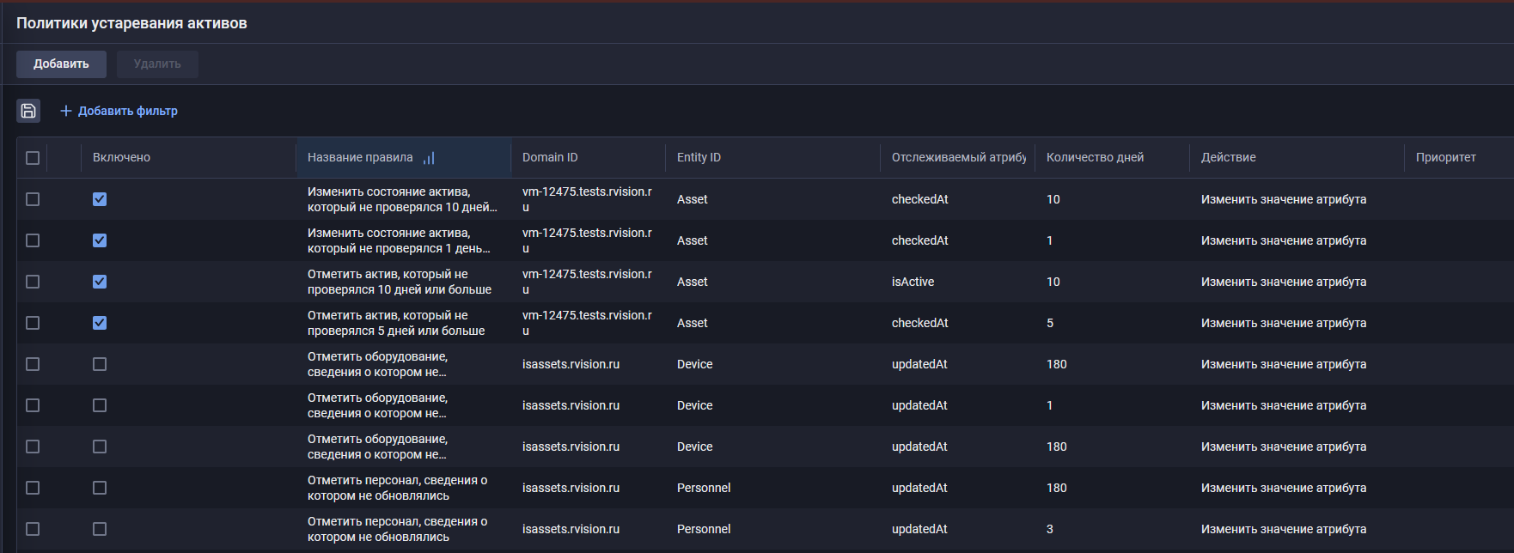Screen dimensions: 1514x553
Task: Select the row 'не проверялся 5 дней или больше'
Action: 33,323
